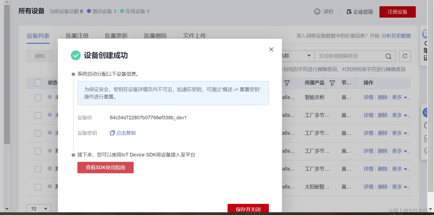Click the filter icon left of 所属产品
The width and height of the screenshot is (434, 215).
(x=287, y=83)
